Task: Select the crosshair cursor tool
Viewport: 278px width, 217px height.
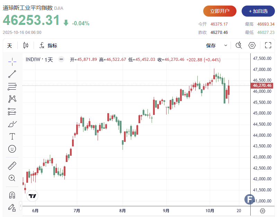Action: [x=12, y=62]
